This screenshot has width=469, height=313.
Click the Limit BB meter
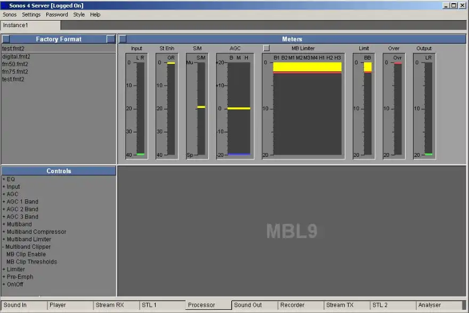click(363, 106)
